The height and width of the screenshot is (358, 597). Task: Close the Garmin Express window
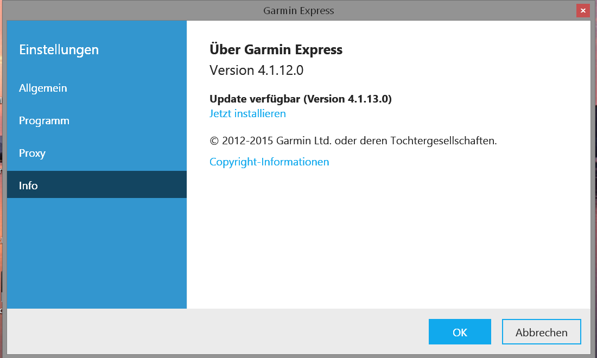click(x=583, y=11)
